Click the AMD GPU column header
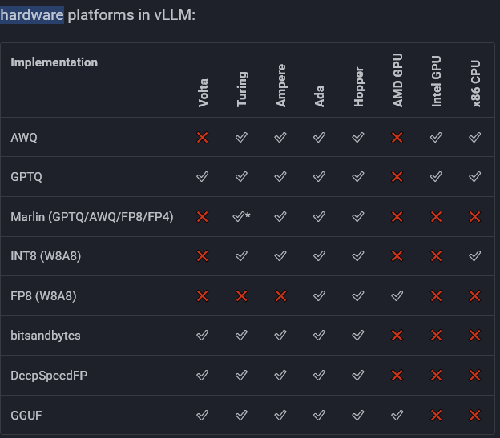This screenshot has width=500, height=438. point(397,81)
